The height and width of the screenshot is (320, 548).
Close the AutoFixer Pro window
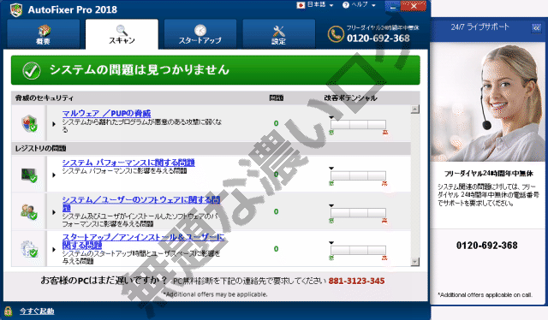coord(414,6)
